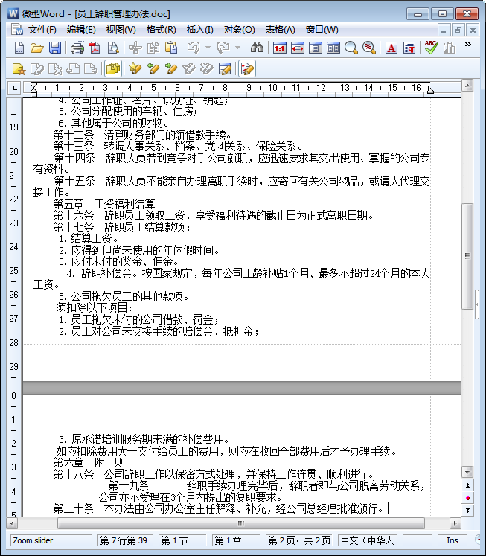Run ABC spell check
486x556 pixels.
click(431, 48)
